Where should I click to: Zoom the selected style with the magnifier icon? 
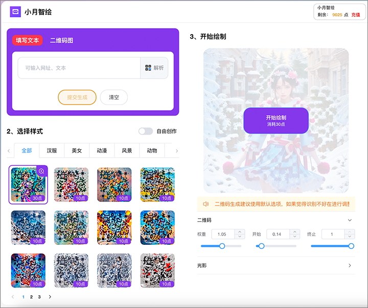pyautogui.click(x=42, y=171)
